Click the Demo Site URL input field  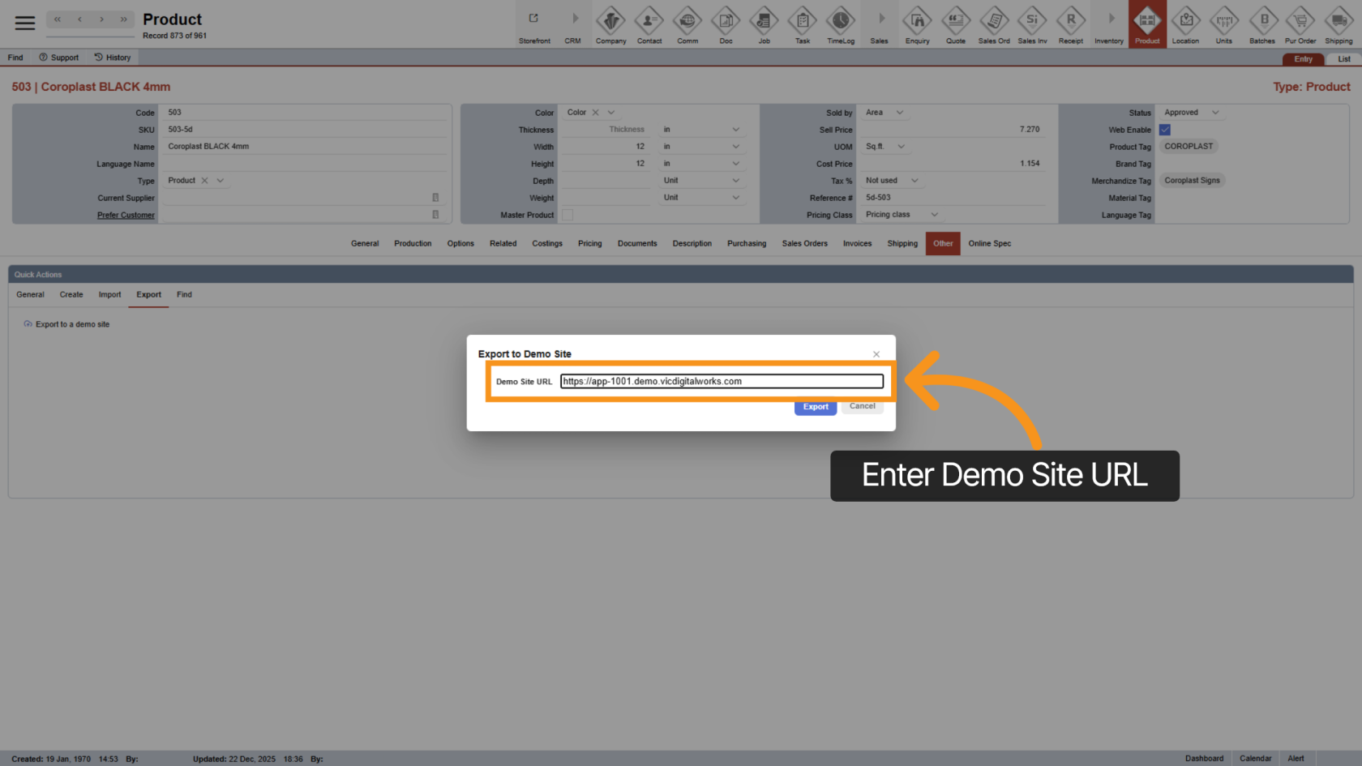(x=722, y=381)
